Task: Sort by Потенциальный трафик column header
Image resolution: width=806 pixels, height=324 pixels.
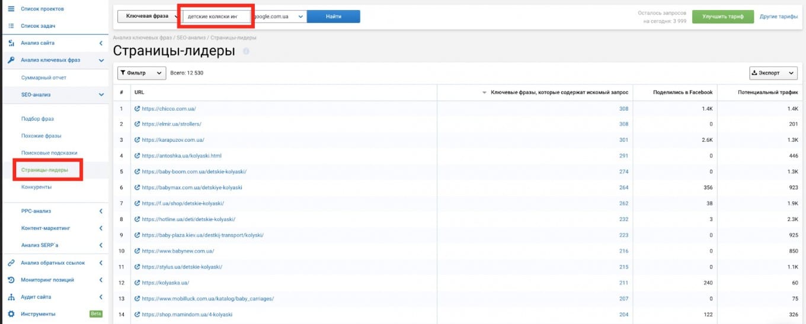Action: (x=767, y=93)
